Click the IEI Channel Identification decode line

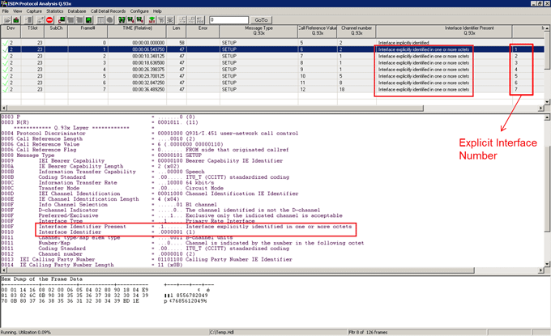tap(150, 194)
